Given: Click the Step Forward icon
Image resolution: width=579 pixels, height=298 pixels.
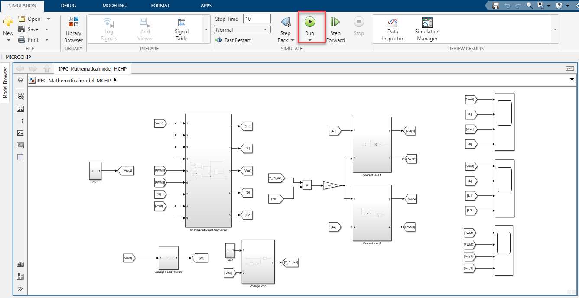Looking at the screenshot, I should click(335, 22).
